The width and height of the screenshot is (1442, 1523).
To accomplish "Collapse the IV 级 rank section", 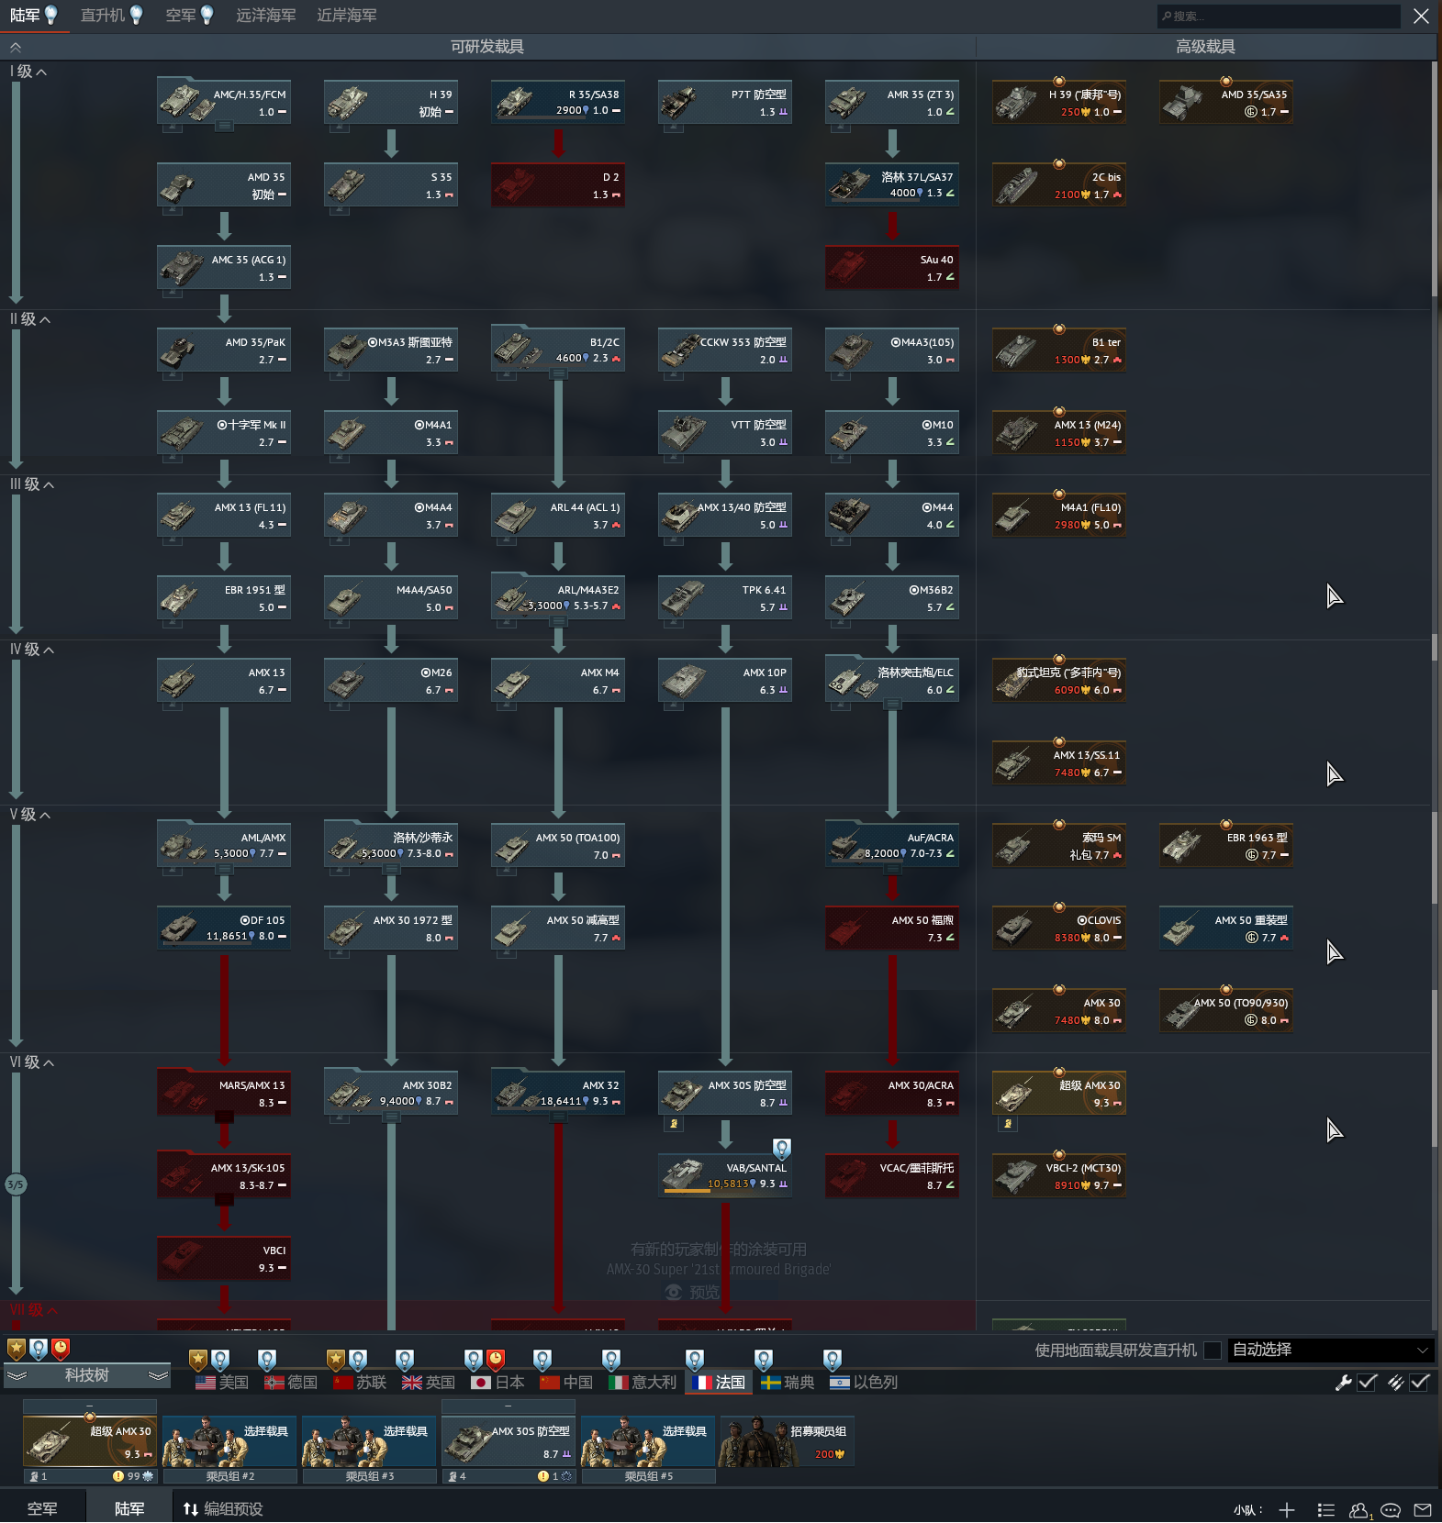I will tap(32, 650).
